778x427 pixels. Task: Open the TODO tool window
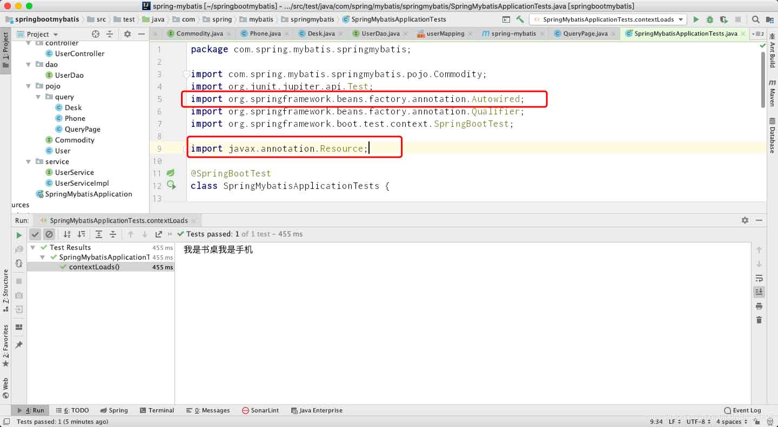(x=72, y=410)
